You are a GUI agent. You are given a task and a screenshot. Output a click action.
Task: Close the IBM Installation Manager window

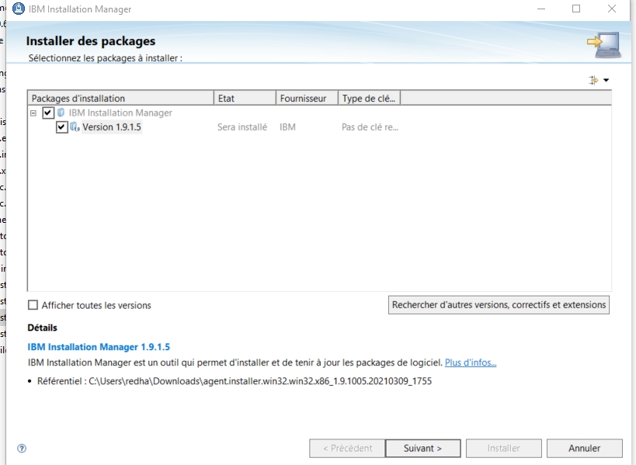612,9
